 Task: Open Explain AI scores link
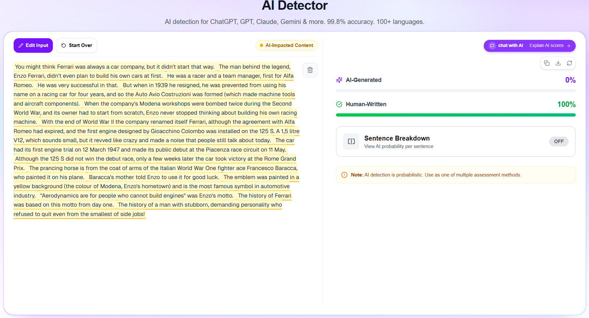(x=546, y=46)
